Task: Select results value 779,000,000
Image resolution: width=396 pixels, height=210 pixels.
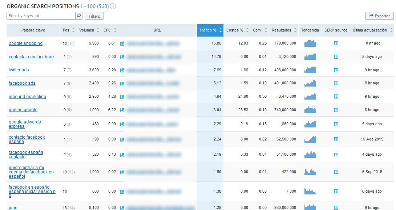Action: tap(285, 43)
